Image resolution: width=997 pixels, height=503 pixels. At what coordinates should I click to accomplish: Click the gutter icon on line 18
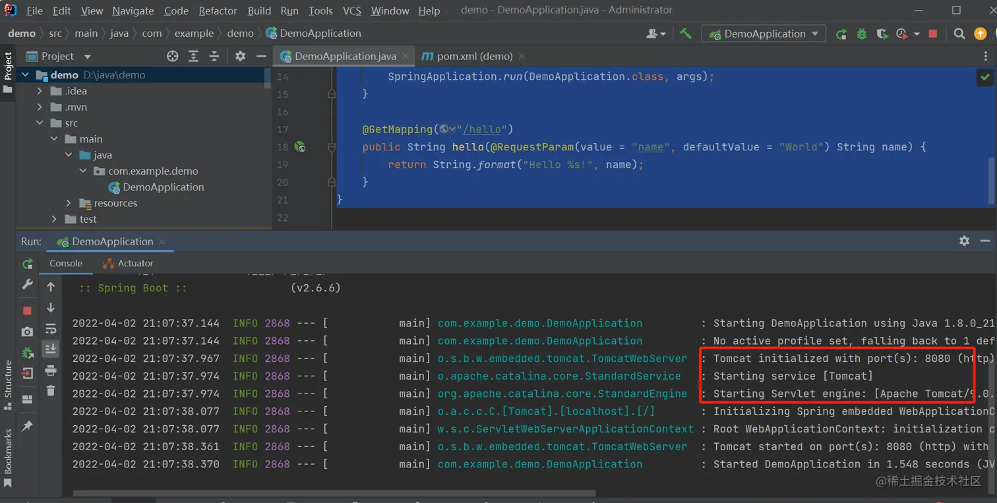pos(300,147)
